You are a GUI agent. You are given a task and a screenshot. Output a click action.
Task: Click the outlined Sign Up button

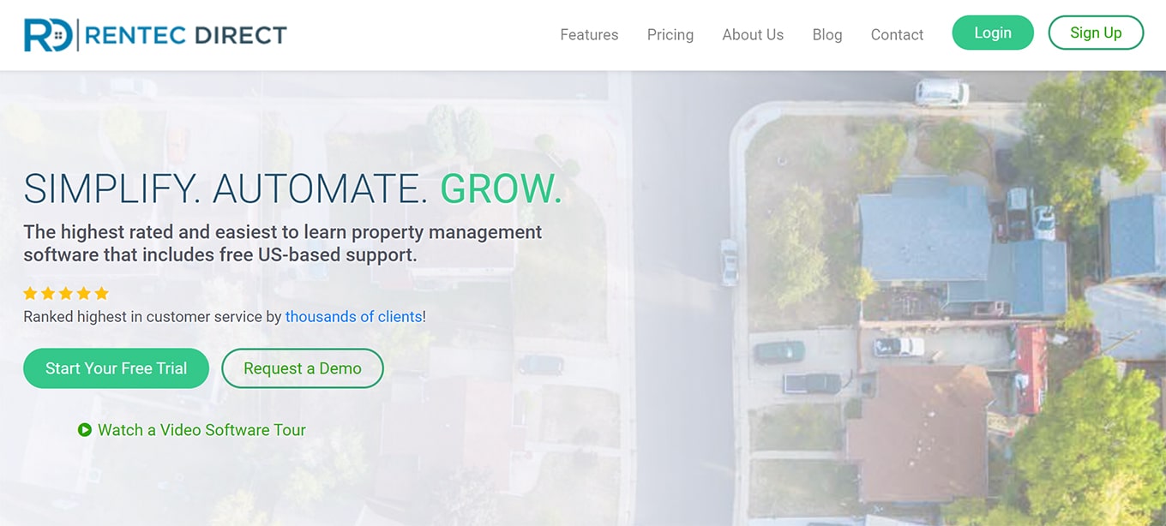click(1096, 33)
